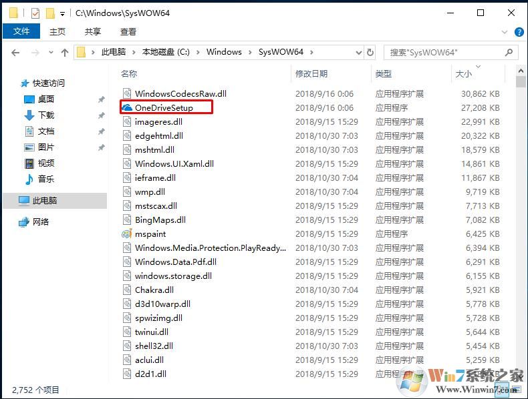Screen dimensions: 528x399
Task: Expand the chevron after 本地磁盘 (C:)
Action: click(198, 52)
